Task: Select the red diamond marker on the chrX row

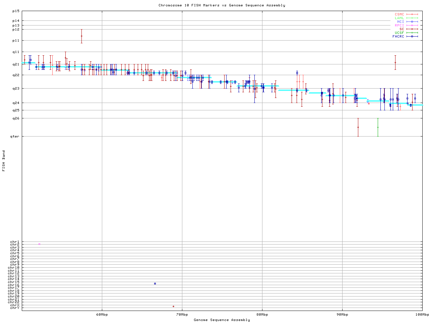Action: pyautogui.click(x=173, y=306)
